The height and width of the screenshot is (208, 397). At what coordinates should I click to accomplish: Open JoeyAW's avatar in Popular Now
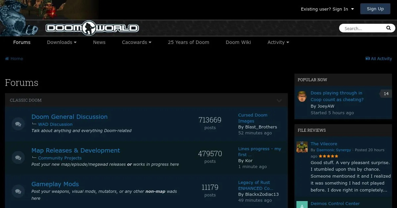302,96
